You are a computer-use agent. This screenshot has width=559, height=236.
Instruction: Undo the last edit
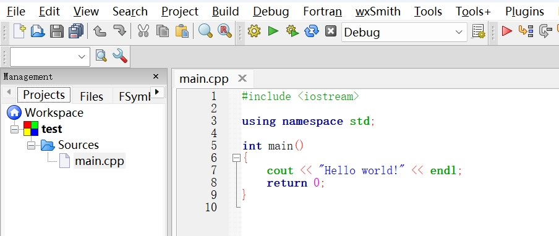[100, 31]
